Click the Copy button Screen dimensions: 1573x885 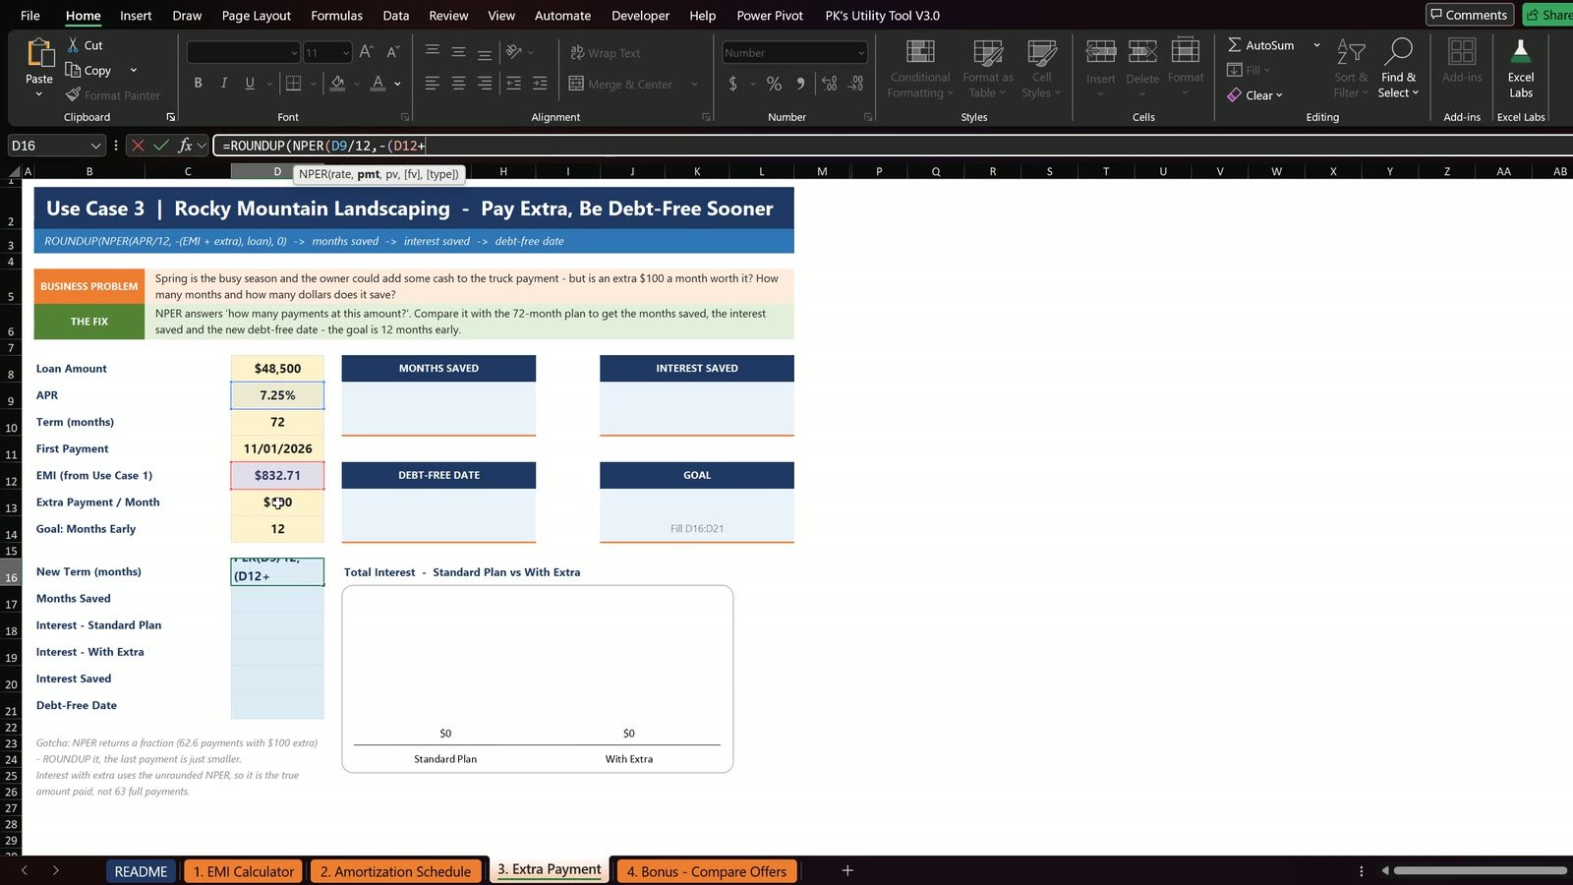point(88,70)
